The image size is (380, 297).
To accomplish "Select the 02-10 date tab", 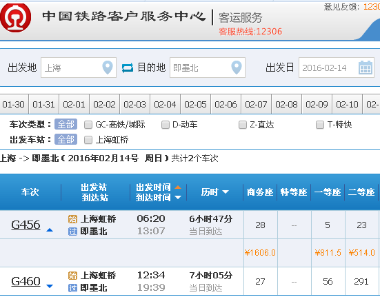I will point(347,104).
